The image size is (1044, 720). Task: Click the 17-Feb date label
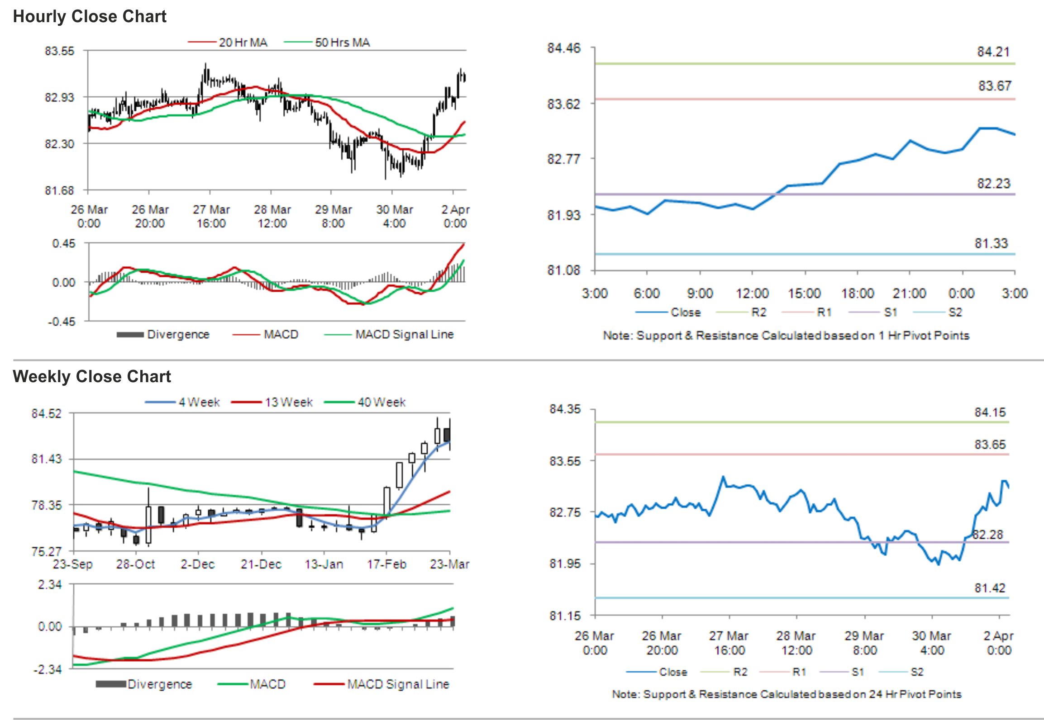[387, 564]
